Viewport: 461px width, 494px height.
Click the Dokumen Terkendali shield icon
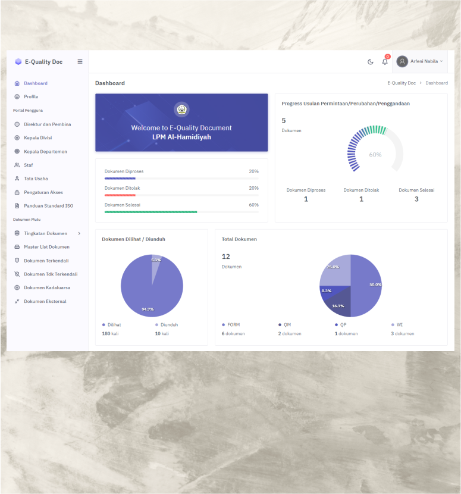(17, 261)
